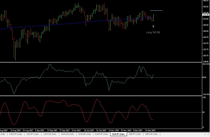Open the USDCAD,Daily chart tab
This screenshot has width=210, height=137.
click(x=50, y=134)
